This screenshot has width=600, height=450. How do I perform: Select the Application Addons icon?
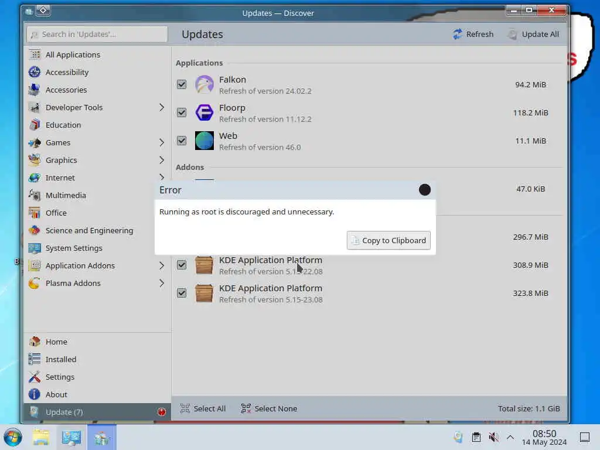(35, 266)
